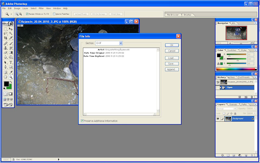This screenshot has width=260, height=163.
Task: Open Color panel flyout menu
Action: [255, 50]
